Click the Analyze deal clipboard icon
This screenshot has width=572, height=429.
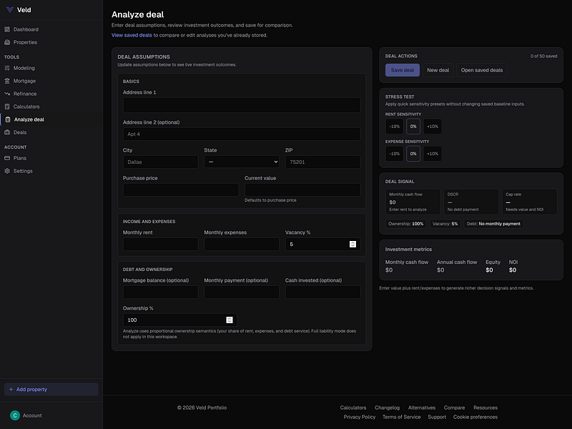click(x=8, y=119)
